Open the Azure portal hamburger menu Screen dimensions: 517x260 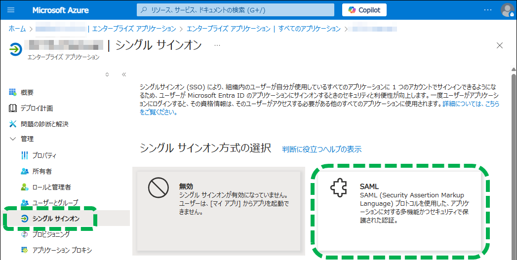pos(11,10)
